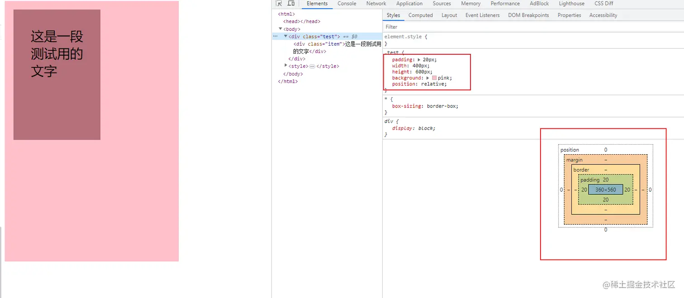Open the Sources tab
The image size is (684, 298).
442,4
